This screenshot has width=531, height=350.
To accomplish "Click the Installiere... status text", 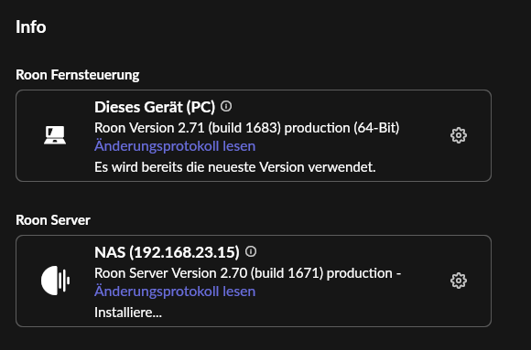I will pyautogui.click(x=128, y=313).
